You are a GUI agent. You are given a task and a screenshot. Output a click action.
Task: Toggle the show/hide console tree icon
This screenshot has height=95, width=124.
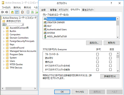[17, 12]
